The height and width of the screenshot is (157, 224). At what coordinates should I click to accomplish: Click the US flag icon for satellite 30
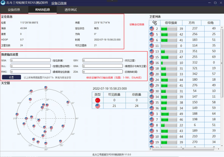tap(152, 91)
